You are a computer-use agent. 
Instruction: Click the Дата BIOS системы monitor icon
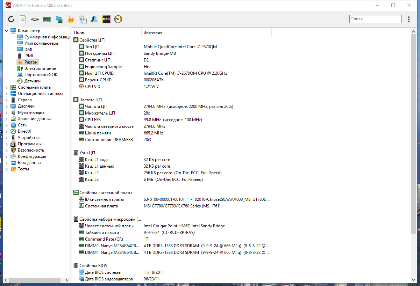click(x=81, y=272)
